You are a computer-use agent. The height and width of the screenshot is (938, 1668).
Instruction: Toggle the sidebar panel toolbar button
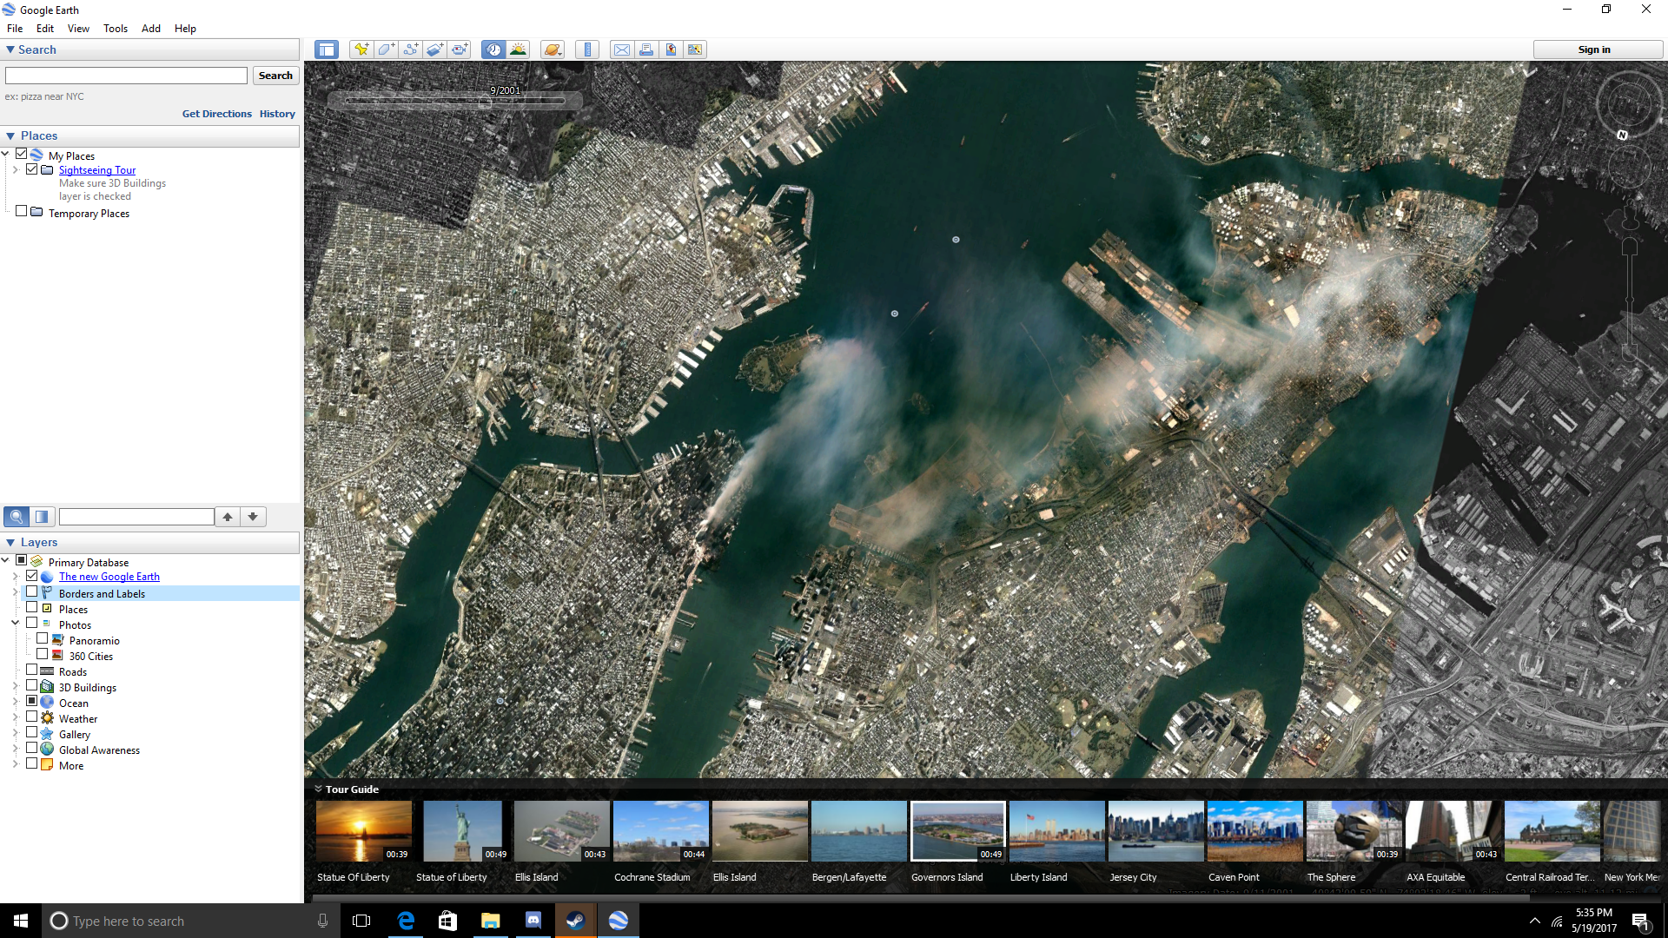(327, 50)
